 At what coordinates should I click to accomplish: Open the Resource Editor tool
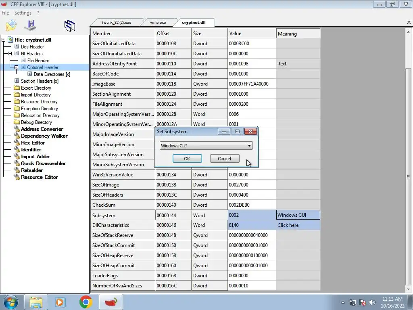point(39,177)
